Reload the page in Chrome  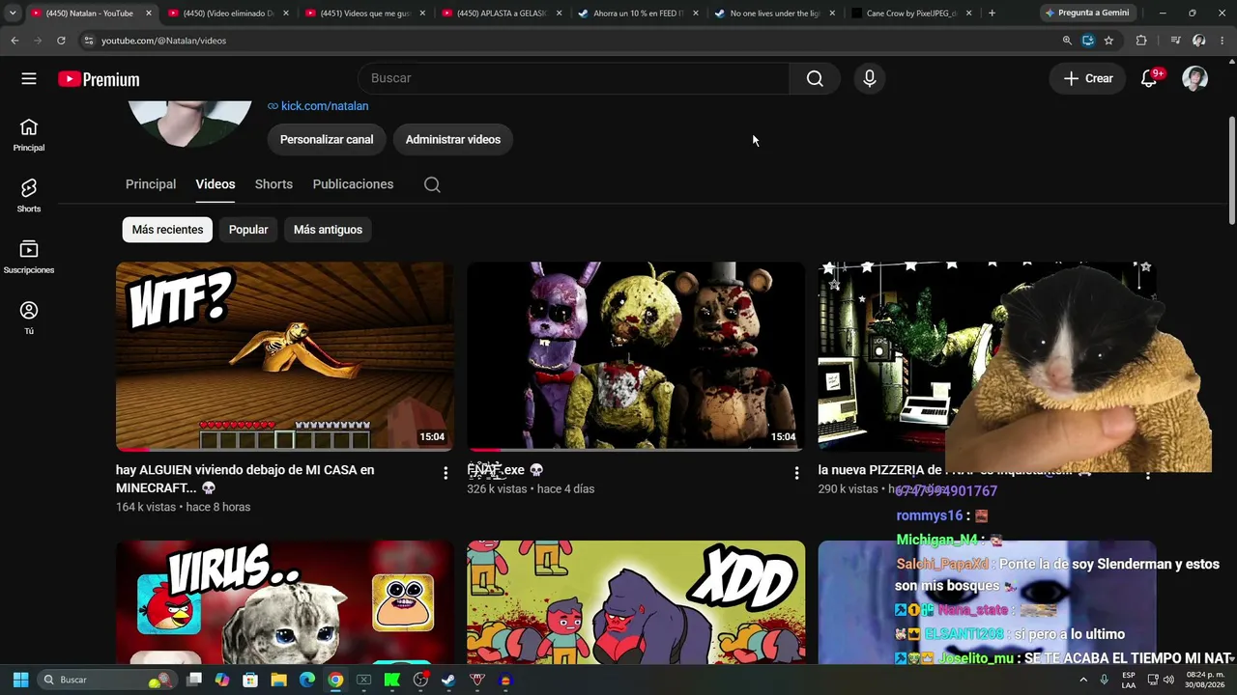[x=61, y=41]
